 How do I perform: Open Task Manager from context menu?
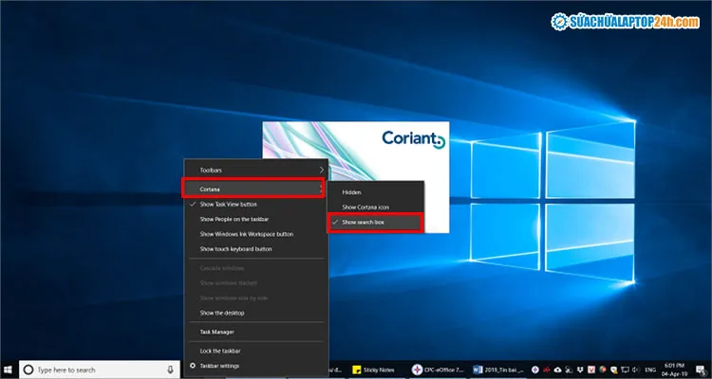click(x=255, y=332)
